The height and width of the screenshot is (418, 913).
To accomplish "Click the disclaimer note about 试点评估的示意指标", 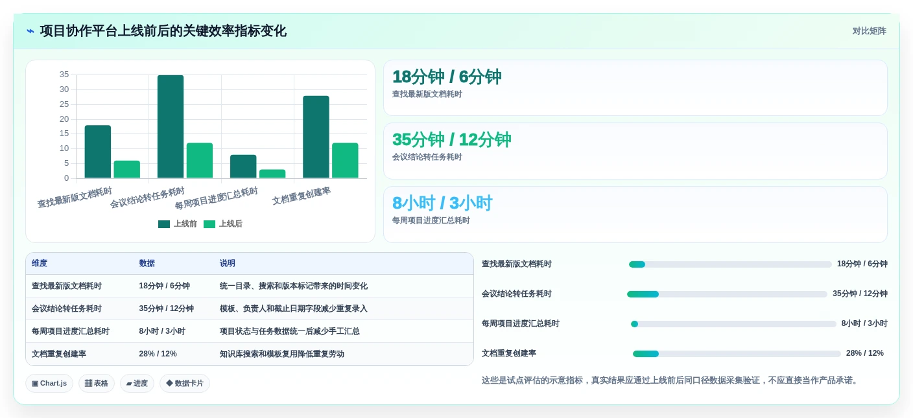I will tap(671, 380).
